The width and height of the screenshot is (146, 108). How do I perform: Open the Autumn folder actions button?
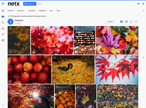(x=11, y=21)
